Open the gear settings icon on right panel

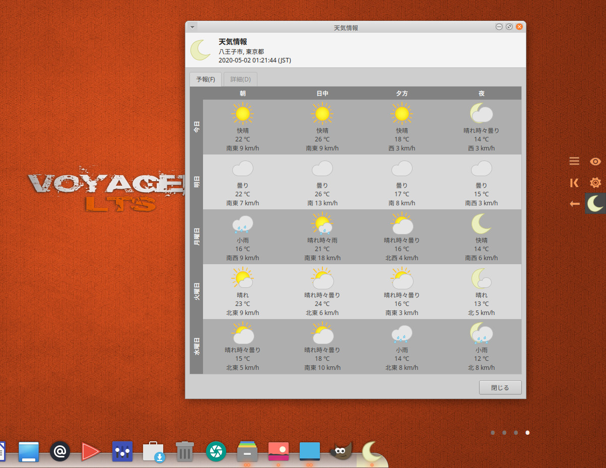595,183
